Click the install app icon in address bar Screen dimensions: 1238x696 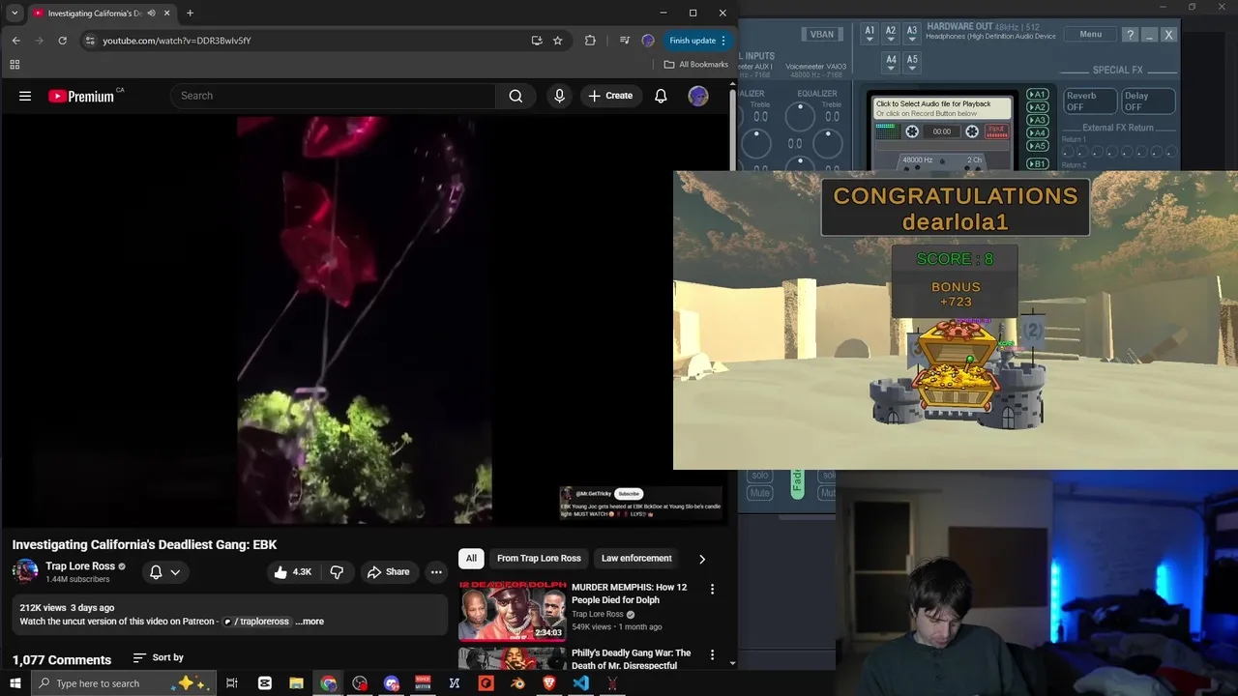click(537, 41)
